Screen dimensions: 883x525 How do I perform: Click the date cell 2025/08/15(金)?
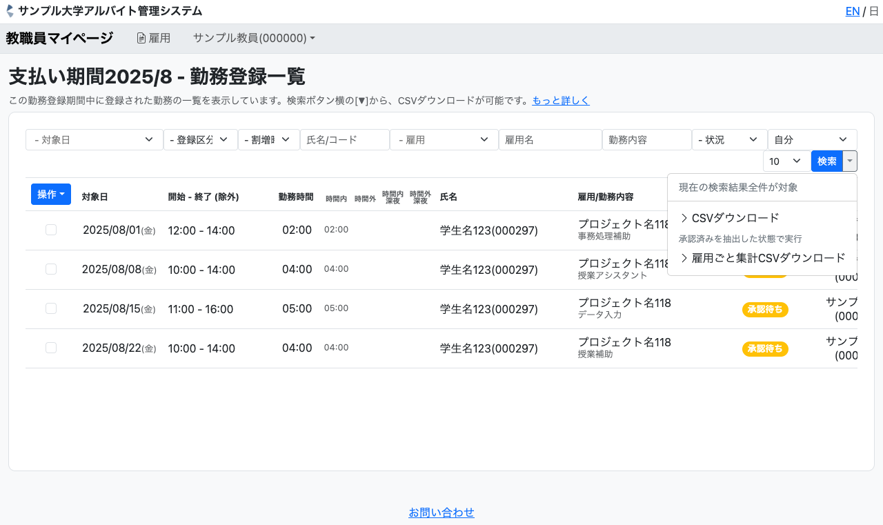coord(119,309)
